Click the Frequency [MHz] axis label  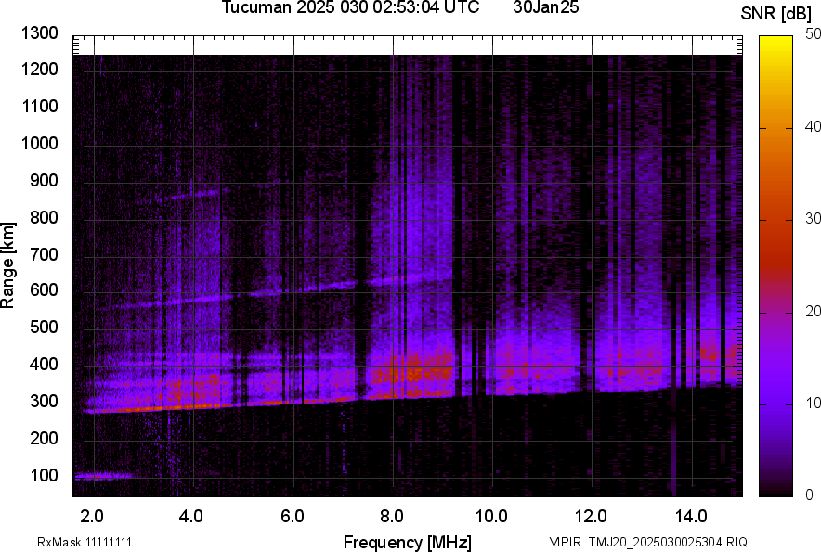point(407,542)
